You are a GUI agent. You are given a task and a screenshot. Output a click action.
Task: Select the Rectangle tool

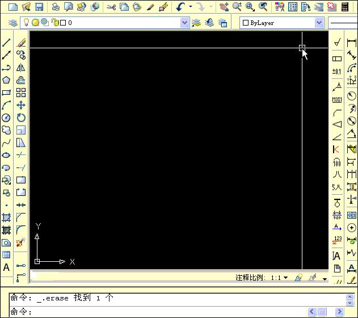click(6, 93)
